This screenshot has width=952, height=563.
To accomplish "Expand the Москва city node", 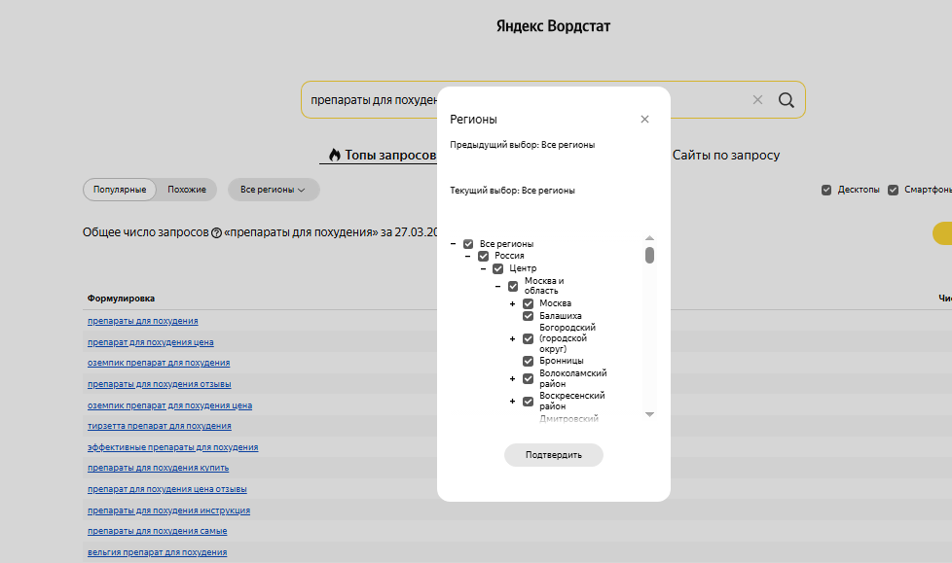I will pos(512,303).
